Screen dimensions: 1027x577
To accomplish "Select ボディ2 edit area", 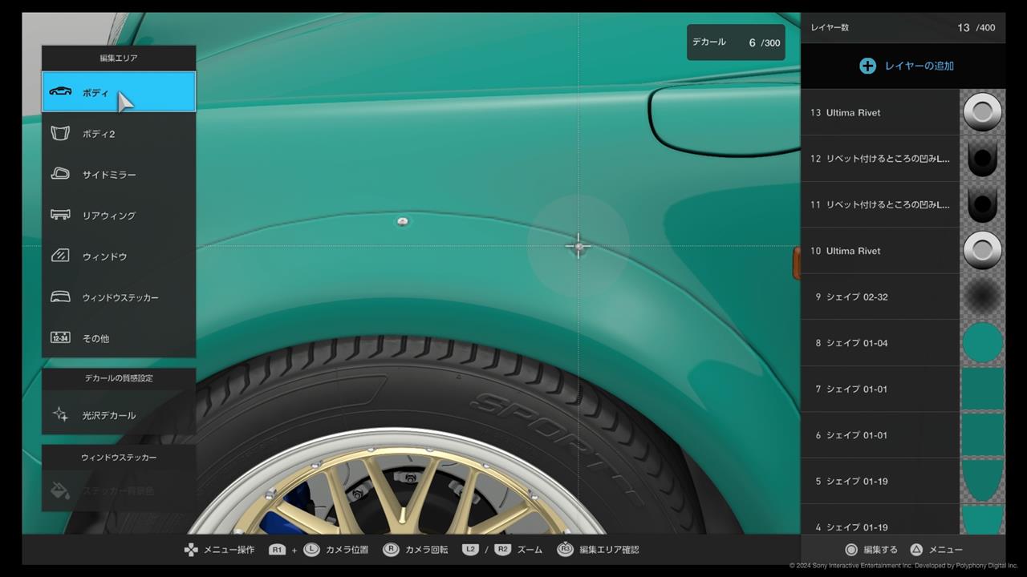I will [x=119, y=133].
